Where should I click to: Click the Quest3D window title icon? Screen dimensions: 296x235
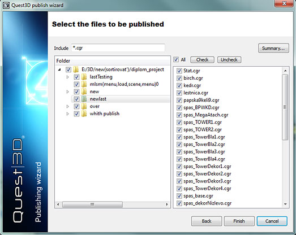(6, 5)
